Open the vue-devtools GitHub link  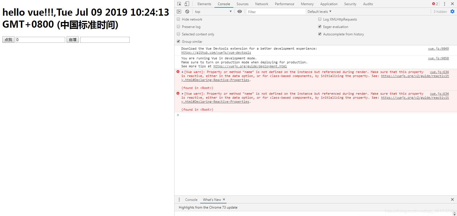pyautogui.click(x=216, y=53)
